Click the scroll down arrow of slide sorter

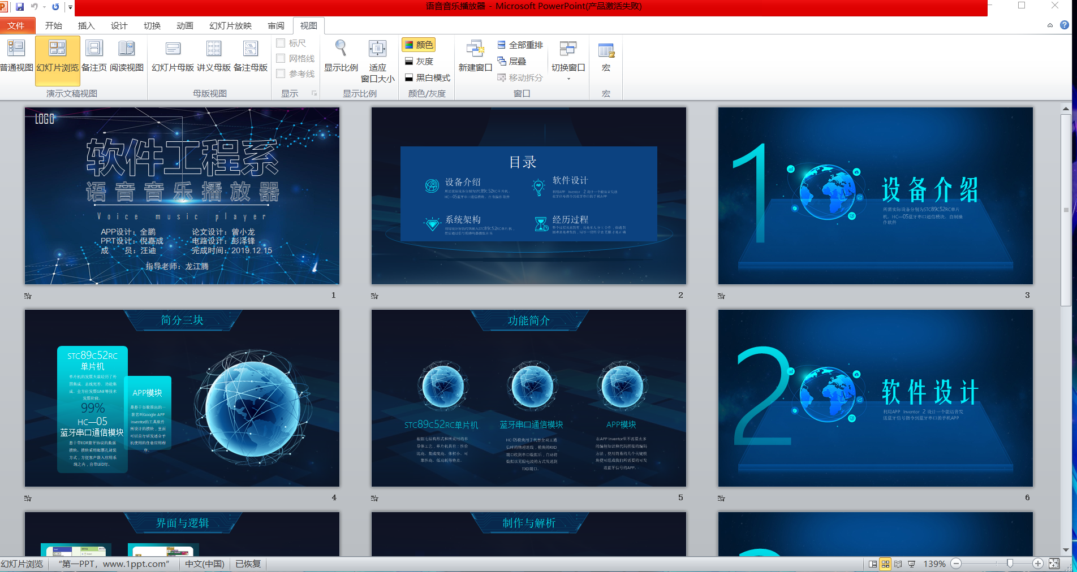[x=1066, y=549]
